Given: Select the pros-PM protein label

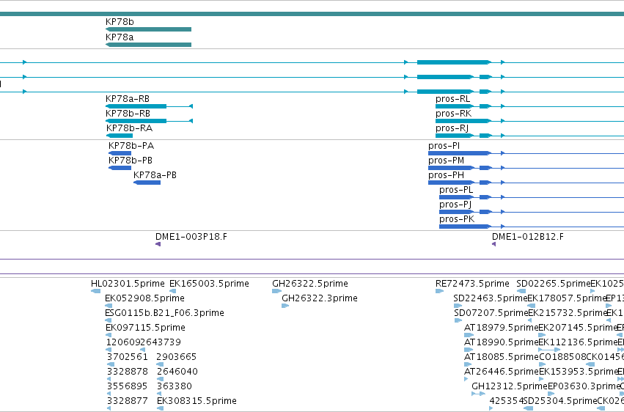Looking at the screenshot, I should click(446, 161).
